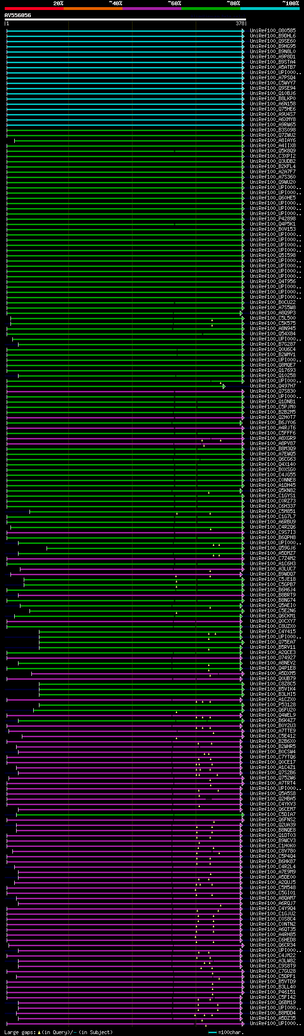Screen dimensions: 304x1036
Task: Click the red 20% identity legend segment
Action: click(34, 9)
